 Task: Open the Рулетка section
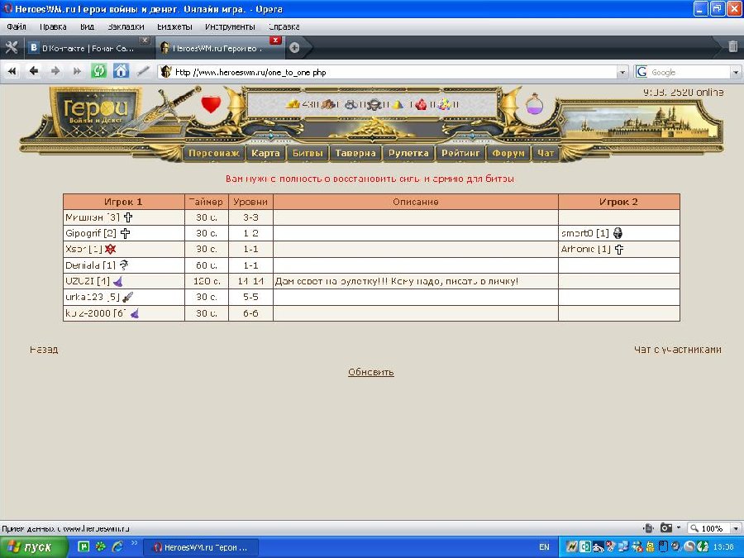click(408, 153)
